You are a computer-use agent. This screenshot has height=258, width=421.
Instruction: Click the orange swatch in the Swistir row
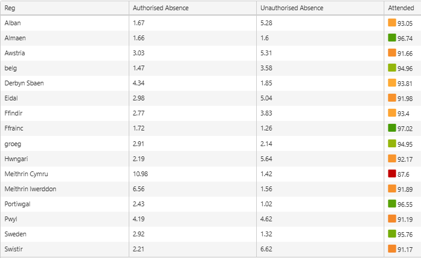pos(392,248)
